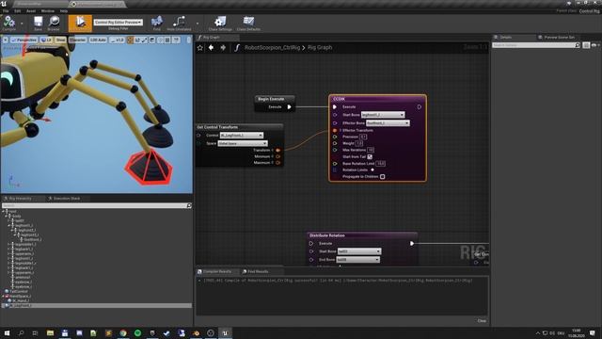Screen dimensions: 602x339
Task: Open the Edit menu
Action: point(18,11)
